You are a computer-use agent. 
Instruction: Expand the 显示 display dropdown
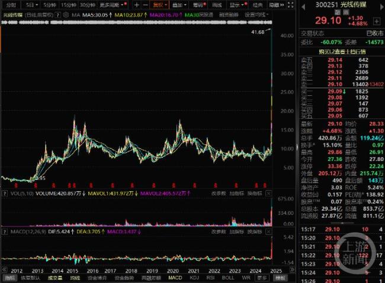(x=236, y=5)
